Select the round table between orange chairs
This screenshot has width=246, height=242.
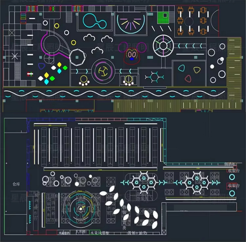tap(190, 22)
